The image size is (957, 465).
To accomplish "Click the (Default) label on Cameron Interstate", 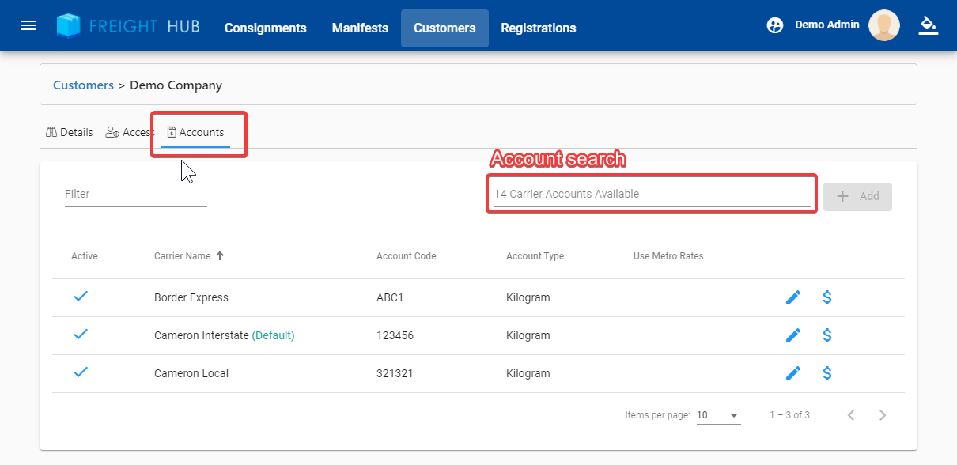I will coord(273,335).
